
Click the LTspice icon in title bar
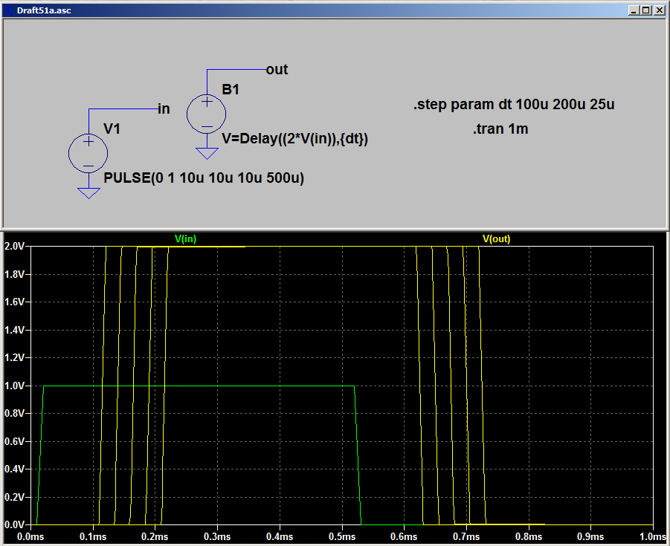click(8, 10)
